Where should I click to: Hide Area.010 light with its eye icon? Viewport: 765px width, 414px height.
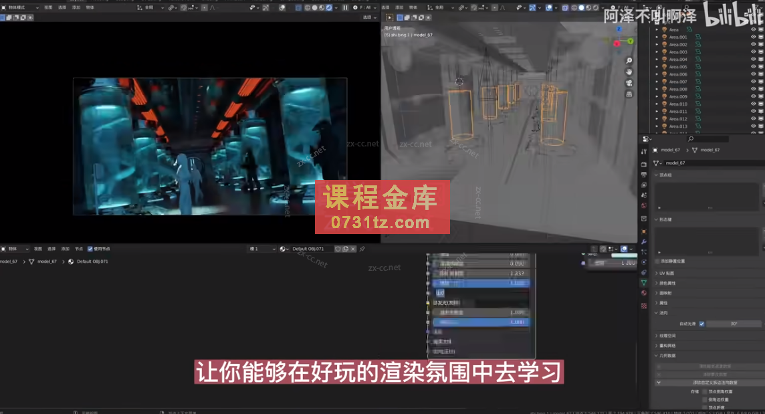pyautogui.click(x=753, y=104)
